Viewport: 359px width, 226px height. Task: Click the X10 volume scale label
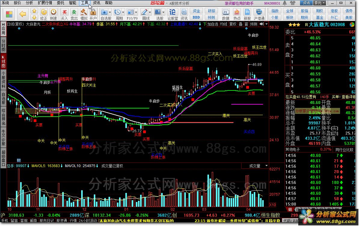point(272,205)
